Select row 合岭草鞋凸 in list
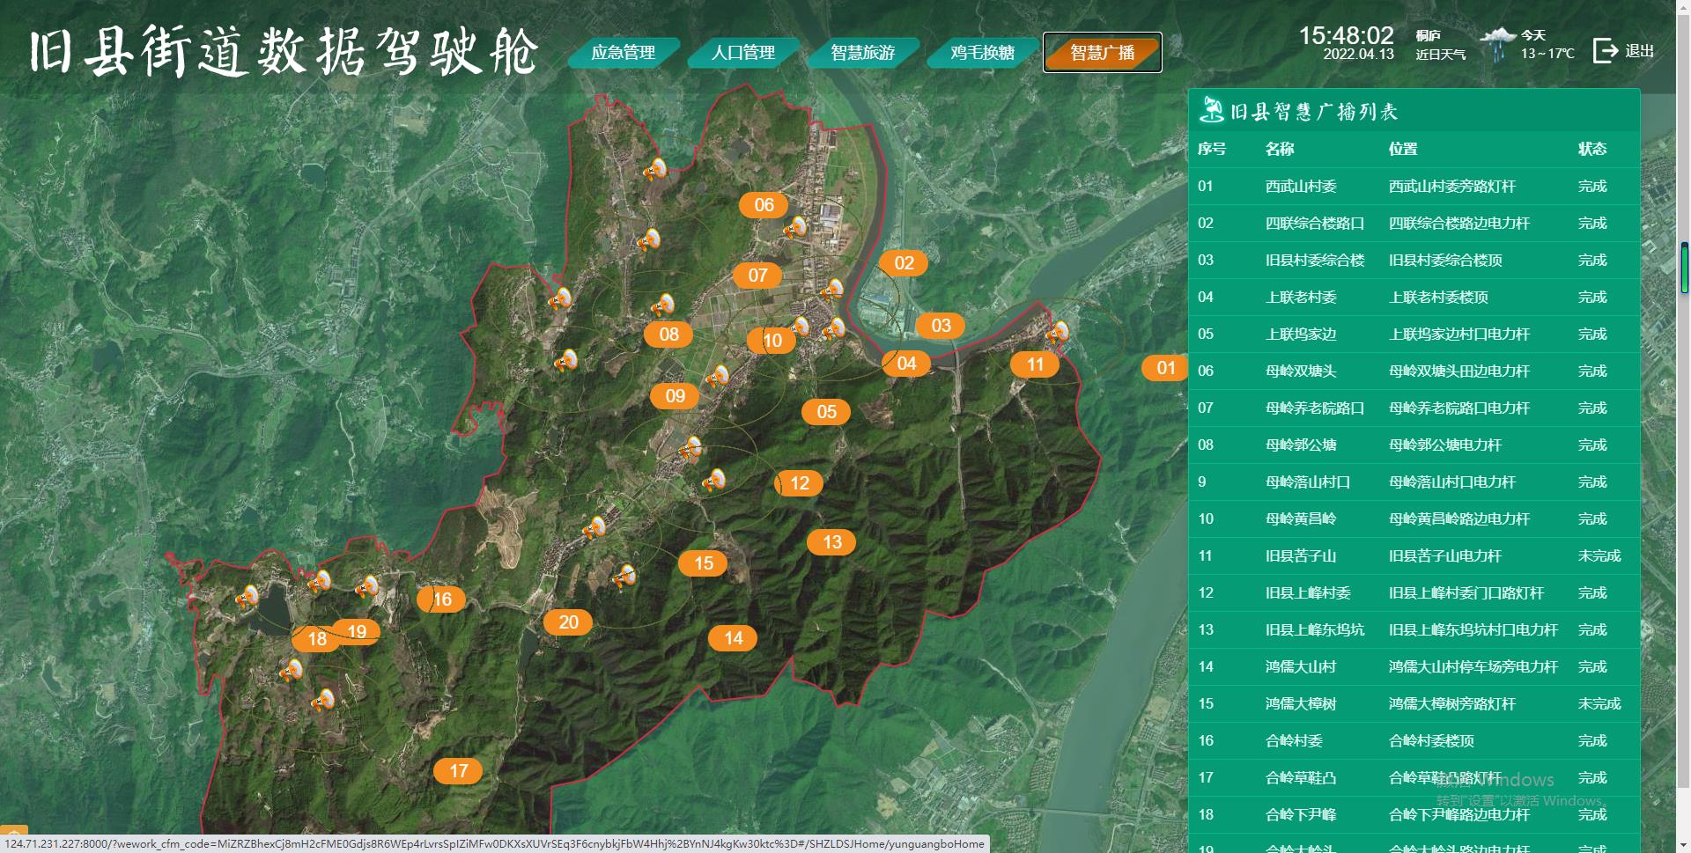Viewport: 1691px width, 853px height. 1414,778
